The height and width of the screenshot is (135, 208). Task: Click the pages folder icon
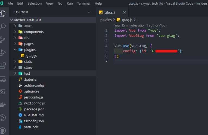pos(20,44)
